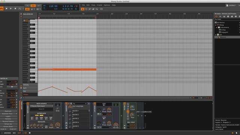
Task: Open the View menu
Action: coord(93,5)
